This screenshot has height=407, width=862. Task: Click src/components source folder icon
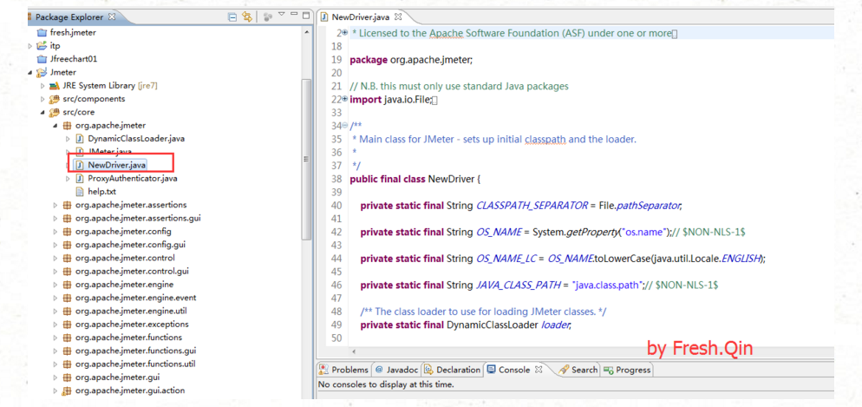coord(53,99)
